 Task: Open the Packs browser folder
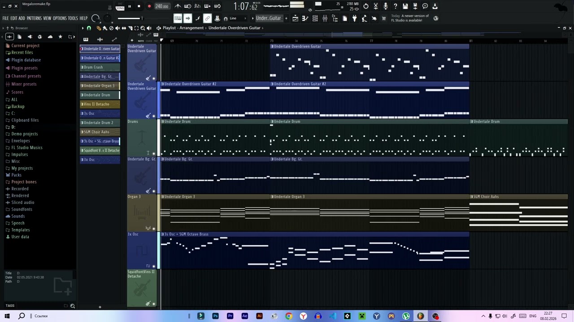[x=16, y=175]
